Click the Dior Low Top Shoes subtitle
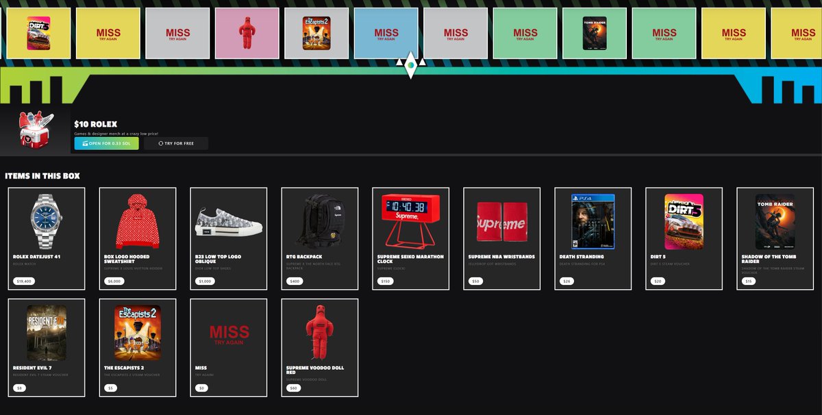Screen dimensions: 822x415 214,268
